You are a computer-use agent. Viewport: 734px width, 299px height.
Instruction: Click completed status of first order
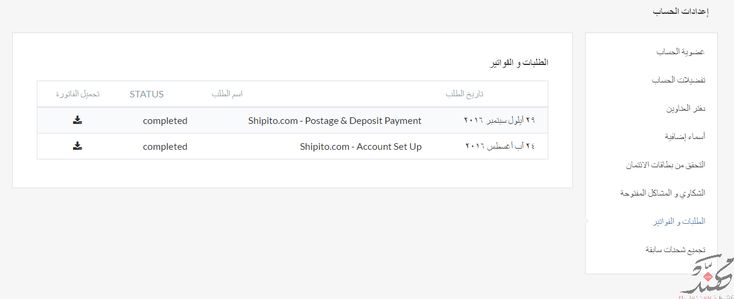click(165, 121)
